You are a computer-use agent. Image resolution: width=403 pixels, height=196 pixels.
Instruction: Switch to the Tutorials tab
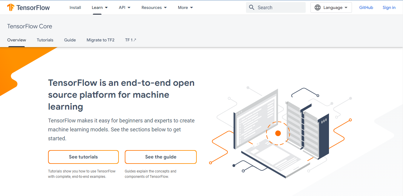tap(45, 40)
